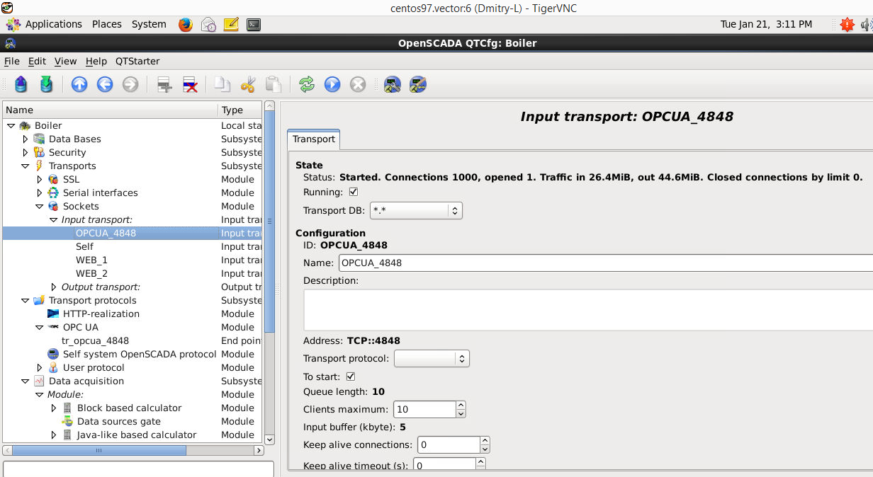Refresh the page with green arrows icon
The height and width of the screenshot is (477, 873).
306,85
